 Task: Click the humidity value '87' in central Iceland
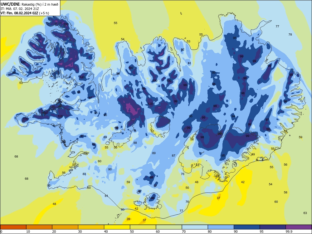point(173,155)
